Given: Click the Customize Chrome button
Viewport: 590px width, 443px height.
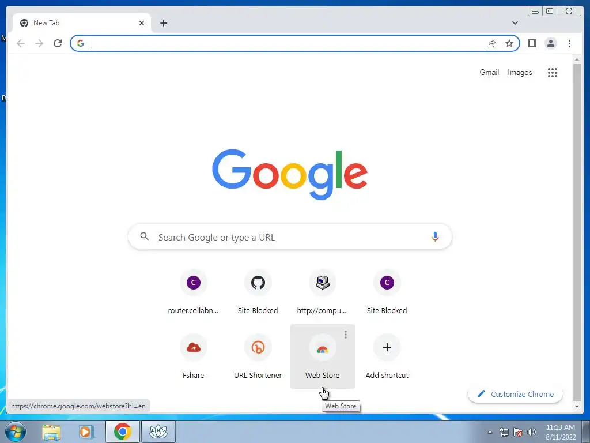Looking at the screenshot, I should [515, 394].
